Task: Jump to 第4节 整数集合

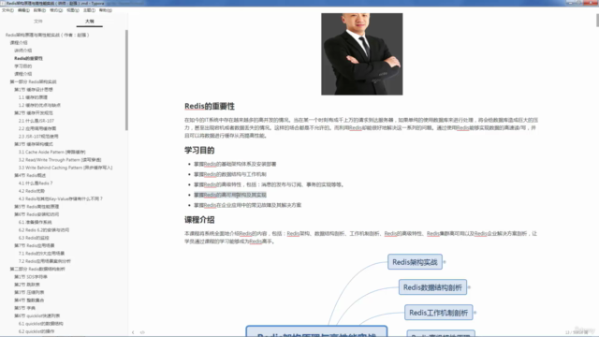Action: point(29,300)
